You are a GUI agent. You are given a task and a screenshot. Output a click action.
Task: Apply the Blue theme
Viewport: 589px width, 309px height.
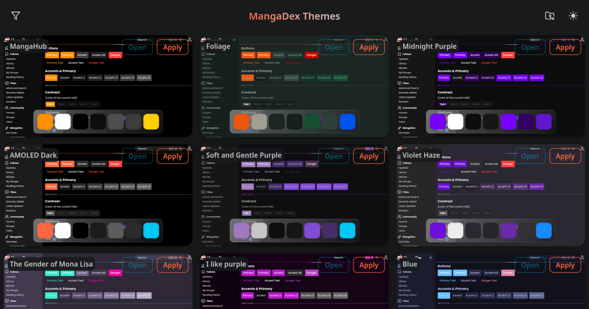pyautogui.click(x=565, y=265)
